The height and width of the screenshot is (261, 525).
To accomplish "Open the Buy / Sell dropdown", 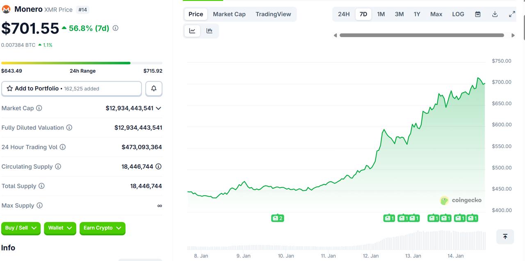I will click(21, 229).
